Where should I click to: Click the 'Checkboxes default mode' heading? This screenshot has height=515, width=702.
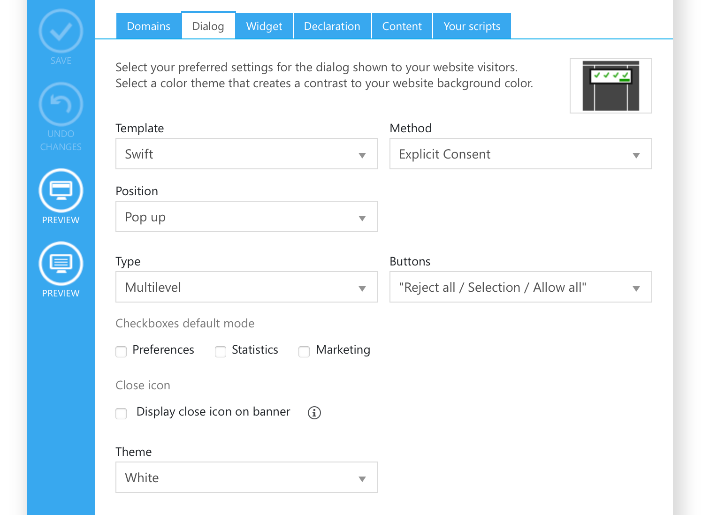tap(185, 324)
